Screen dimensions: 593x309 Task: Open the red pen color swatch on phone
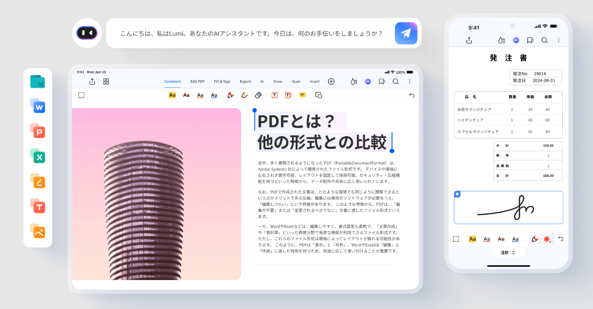547,239
